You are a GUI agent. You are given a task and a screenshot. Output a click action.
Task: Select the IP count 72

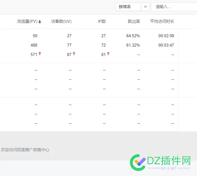click(103, 45)
